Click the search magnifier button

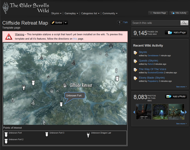(x=184, y=23)
